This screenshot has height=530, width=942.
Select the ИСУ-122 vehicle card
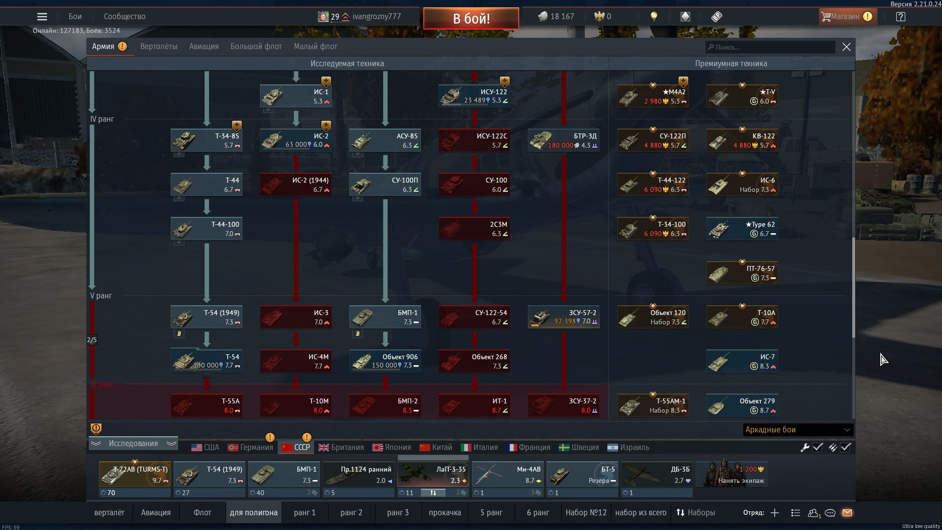tap(474, 96)
